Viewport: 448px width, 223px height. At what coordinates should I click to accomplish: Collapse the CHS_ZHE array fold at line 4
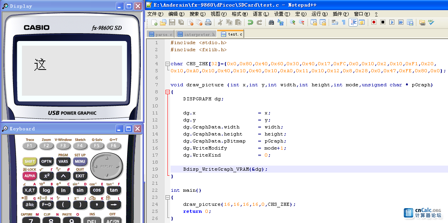[x=167, y=64]
